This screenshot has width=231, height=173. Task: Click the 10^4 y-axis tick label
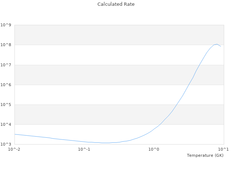click(6, 124)
